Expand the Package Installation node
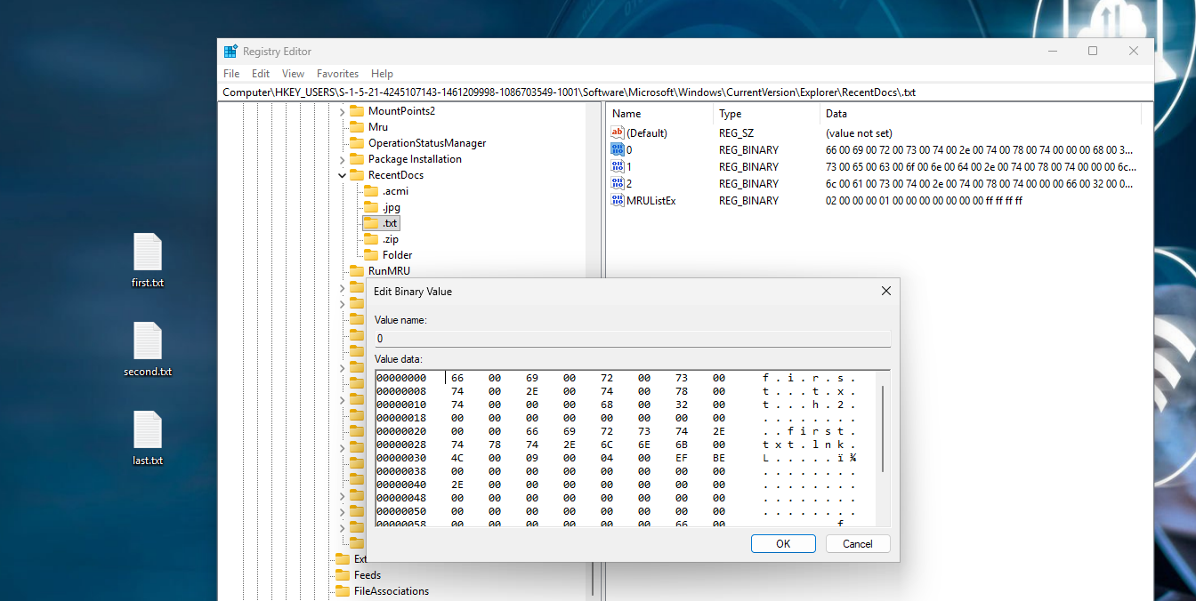 pyautogui.click(x=343, y=159)
